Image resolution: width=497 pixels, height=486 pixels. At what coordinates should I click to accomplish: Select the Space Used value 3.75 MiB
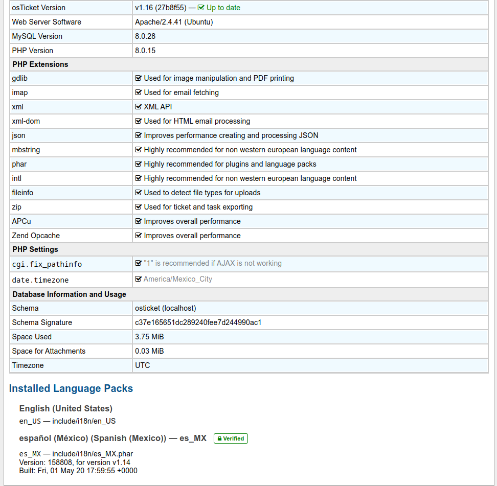point(149,337)
